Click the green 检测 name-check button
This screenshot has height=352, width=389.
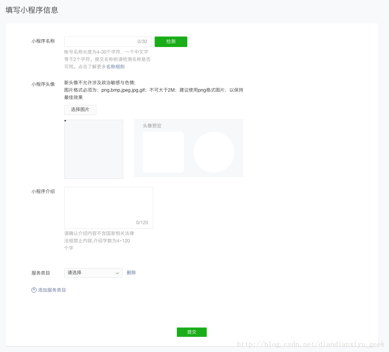tap(171, 42)
